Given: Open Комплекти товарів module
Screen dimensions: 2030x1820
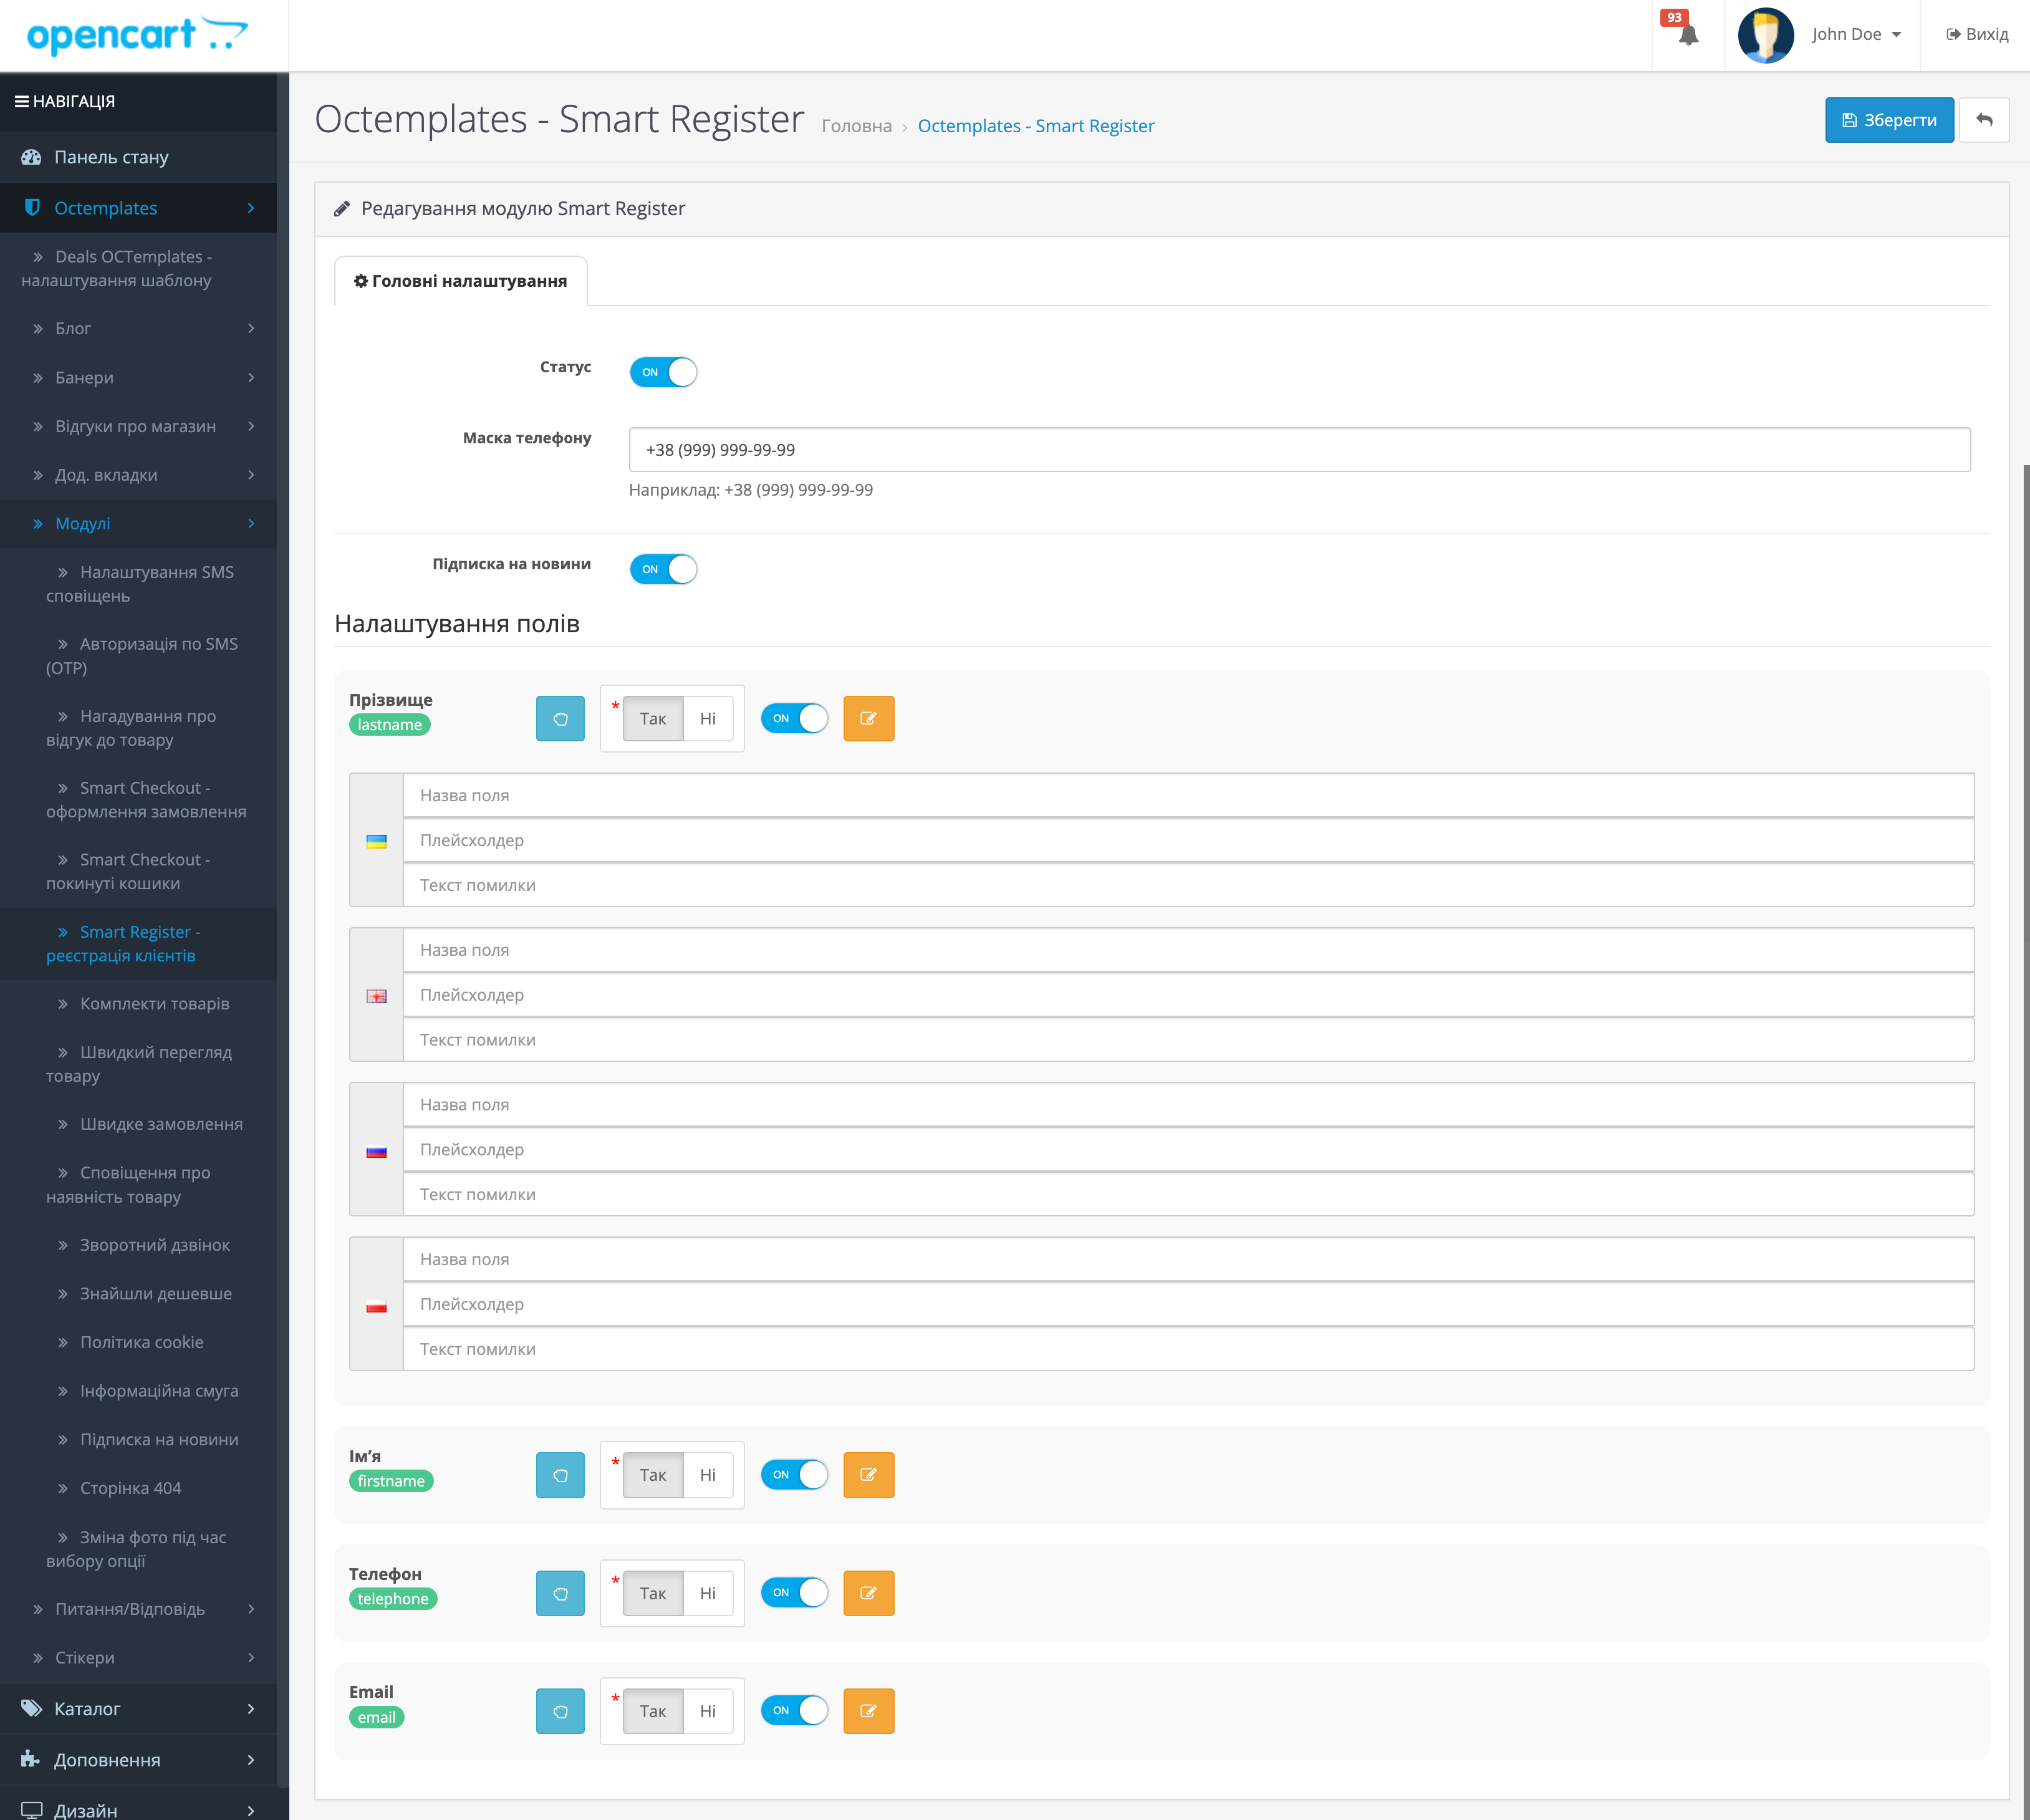Looking at the screenshot, I should pos(138,1003).
